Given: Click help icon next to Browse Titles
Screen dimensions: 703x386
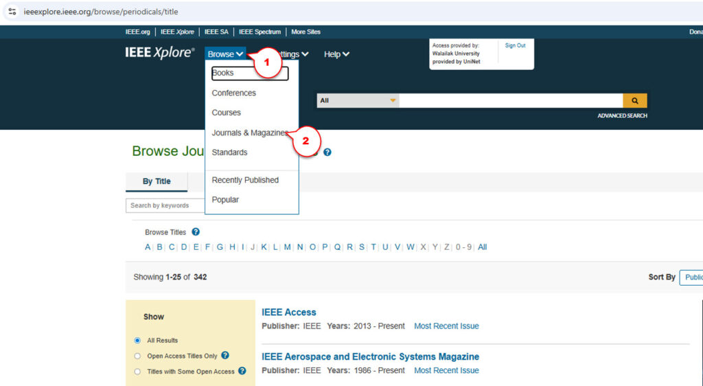Looking at the screenshot, I should (196, 232).
